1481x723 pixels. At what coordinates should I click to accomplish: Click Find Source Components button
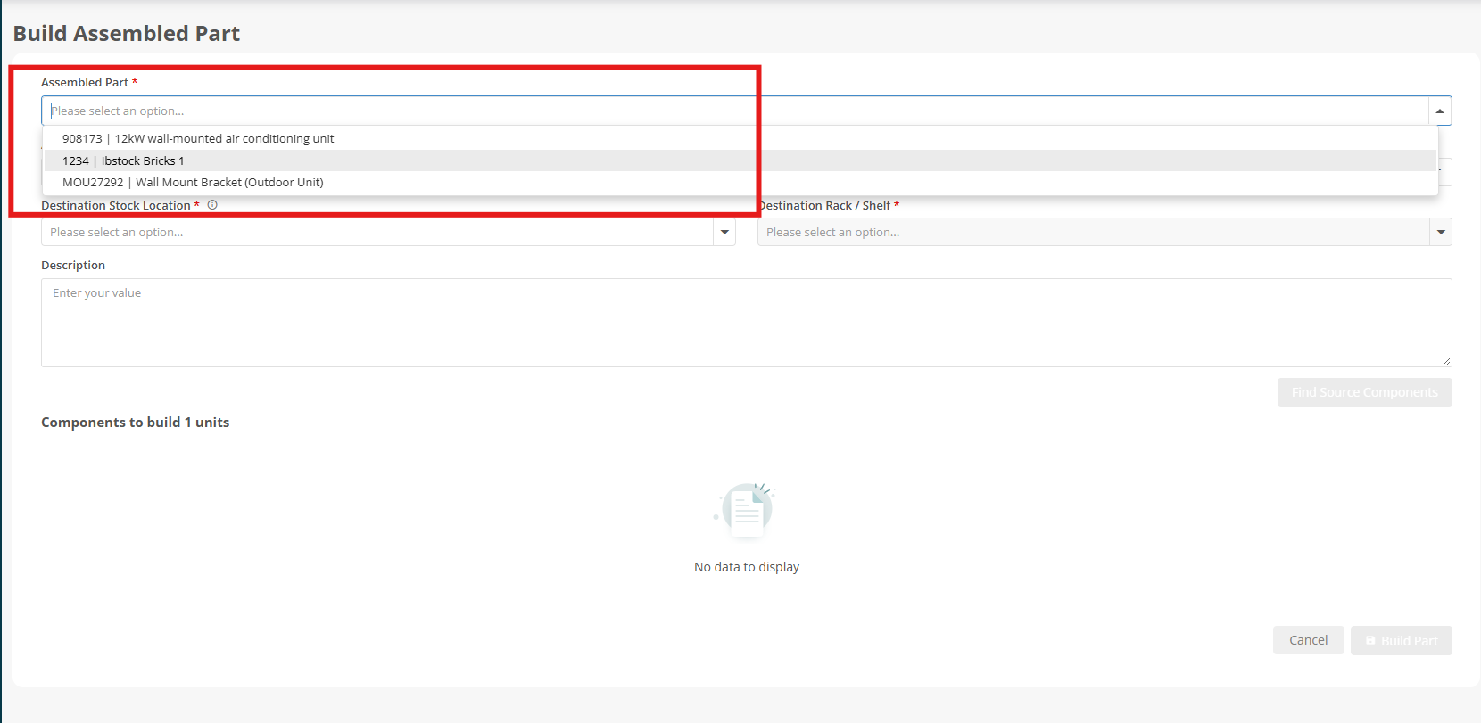tap(1364, 392)
